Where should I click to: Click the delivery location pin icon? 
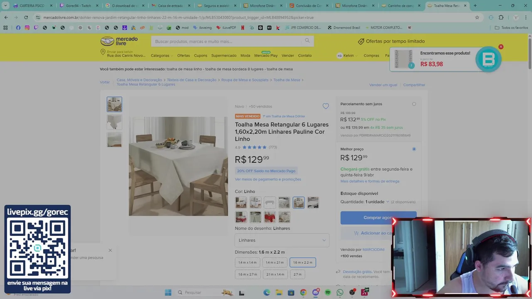(x=103, y=52)
